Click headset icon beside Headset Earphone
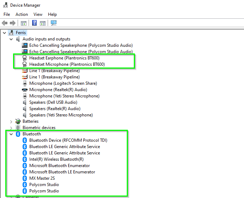Image resolution: width=244 pixels, height=198 pixels. (25, 58)
